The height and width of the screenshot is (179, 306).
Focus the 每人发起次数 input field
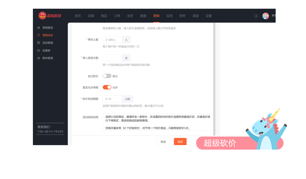(x=112, y=58)
